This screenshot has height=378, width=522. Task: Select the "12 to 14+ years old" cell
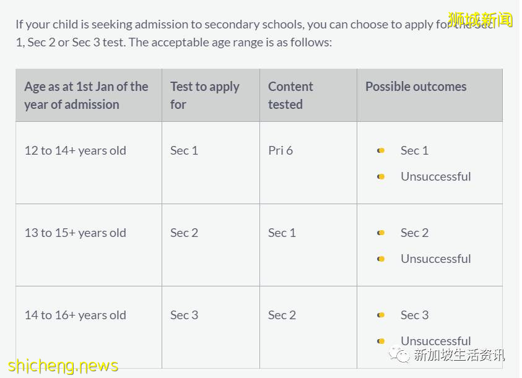coord(75,150)
